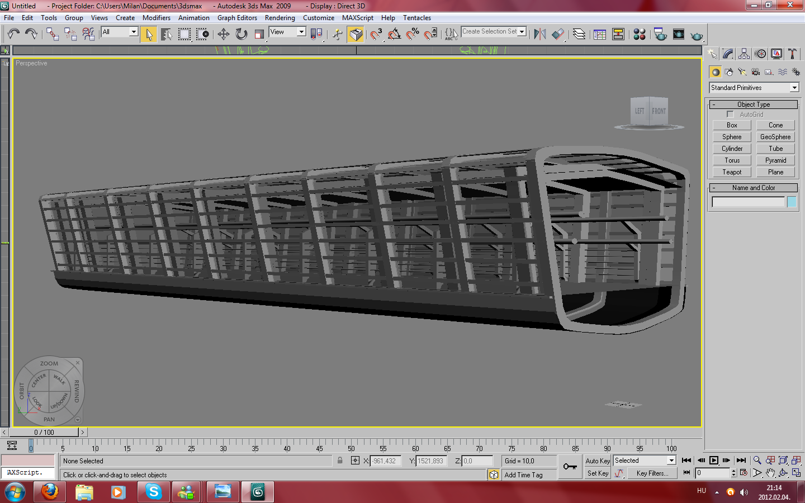
Task: Toggle the 3D Snaps button
Action: tap(376, 34)
